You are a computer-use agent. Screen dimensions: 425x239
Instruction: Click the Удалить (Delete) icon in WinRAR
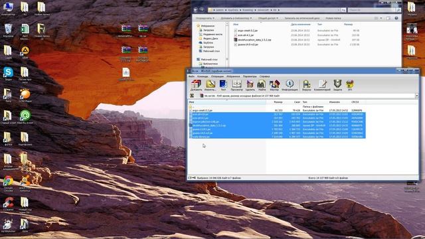pos(250,86)
